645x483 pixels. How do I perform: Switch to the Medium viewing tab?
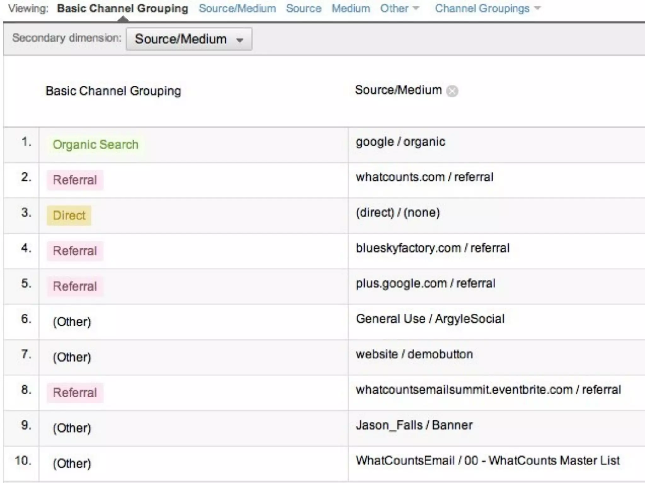coord(351,8)
